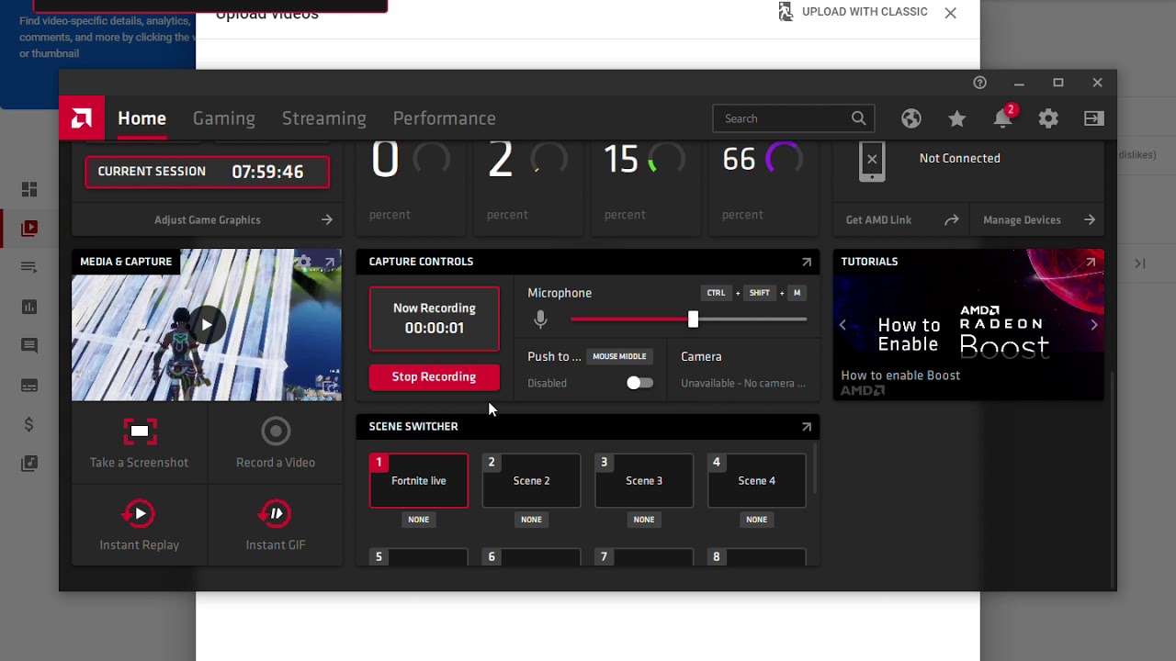Click NONE hotkey under Scene 4
The height and width of the screenshot is (661, 1176).
tap(756, 520)
